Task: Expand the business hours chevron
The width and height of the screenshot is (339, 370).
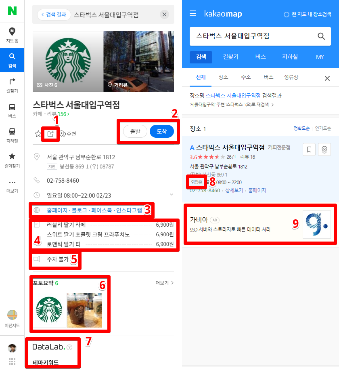Action: [x=172, y=194]
